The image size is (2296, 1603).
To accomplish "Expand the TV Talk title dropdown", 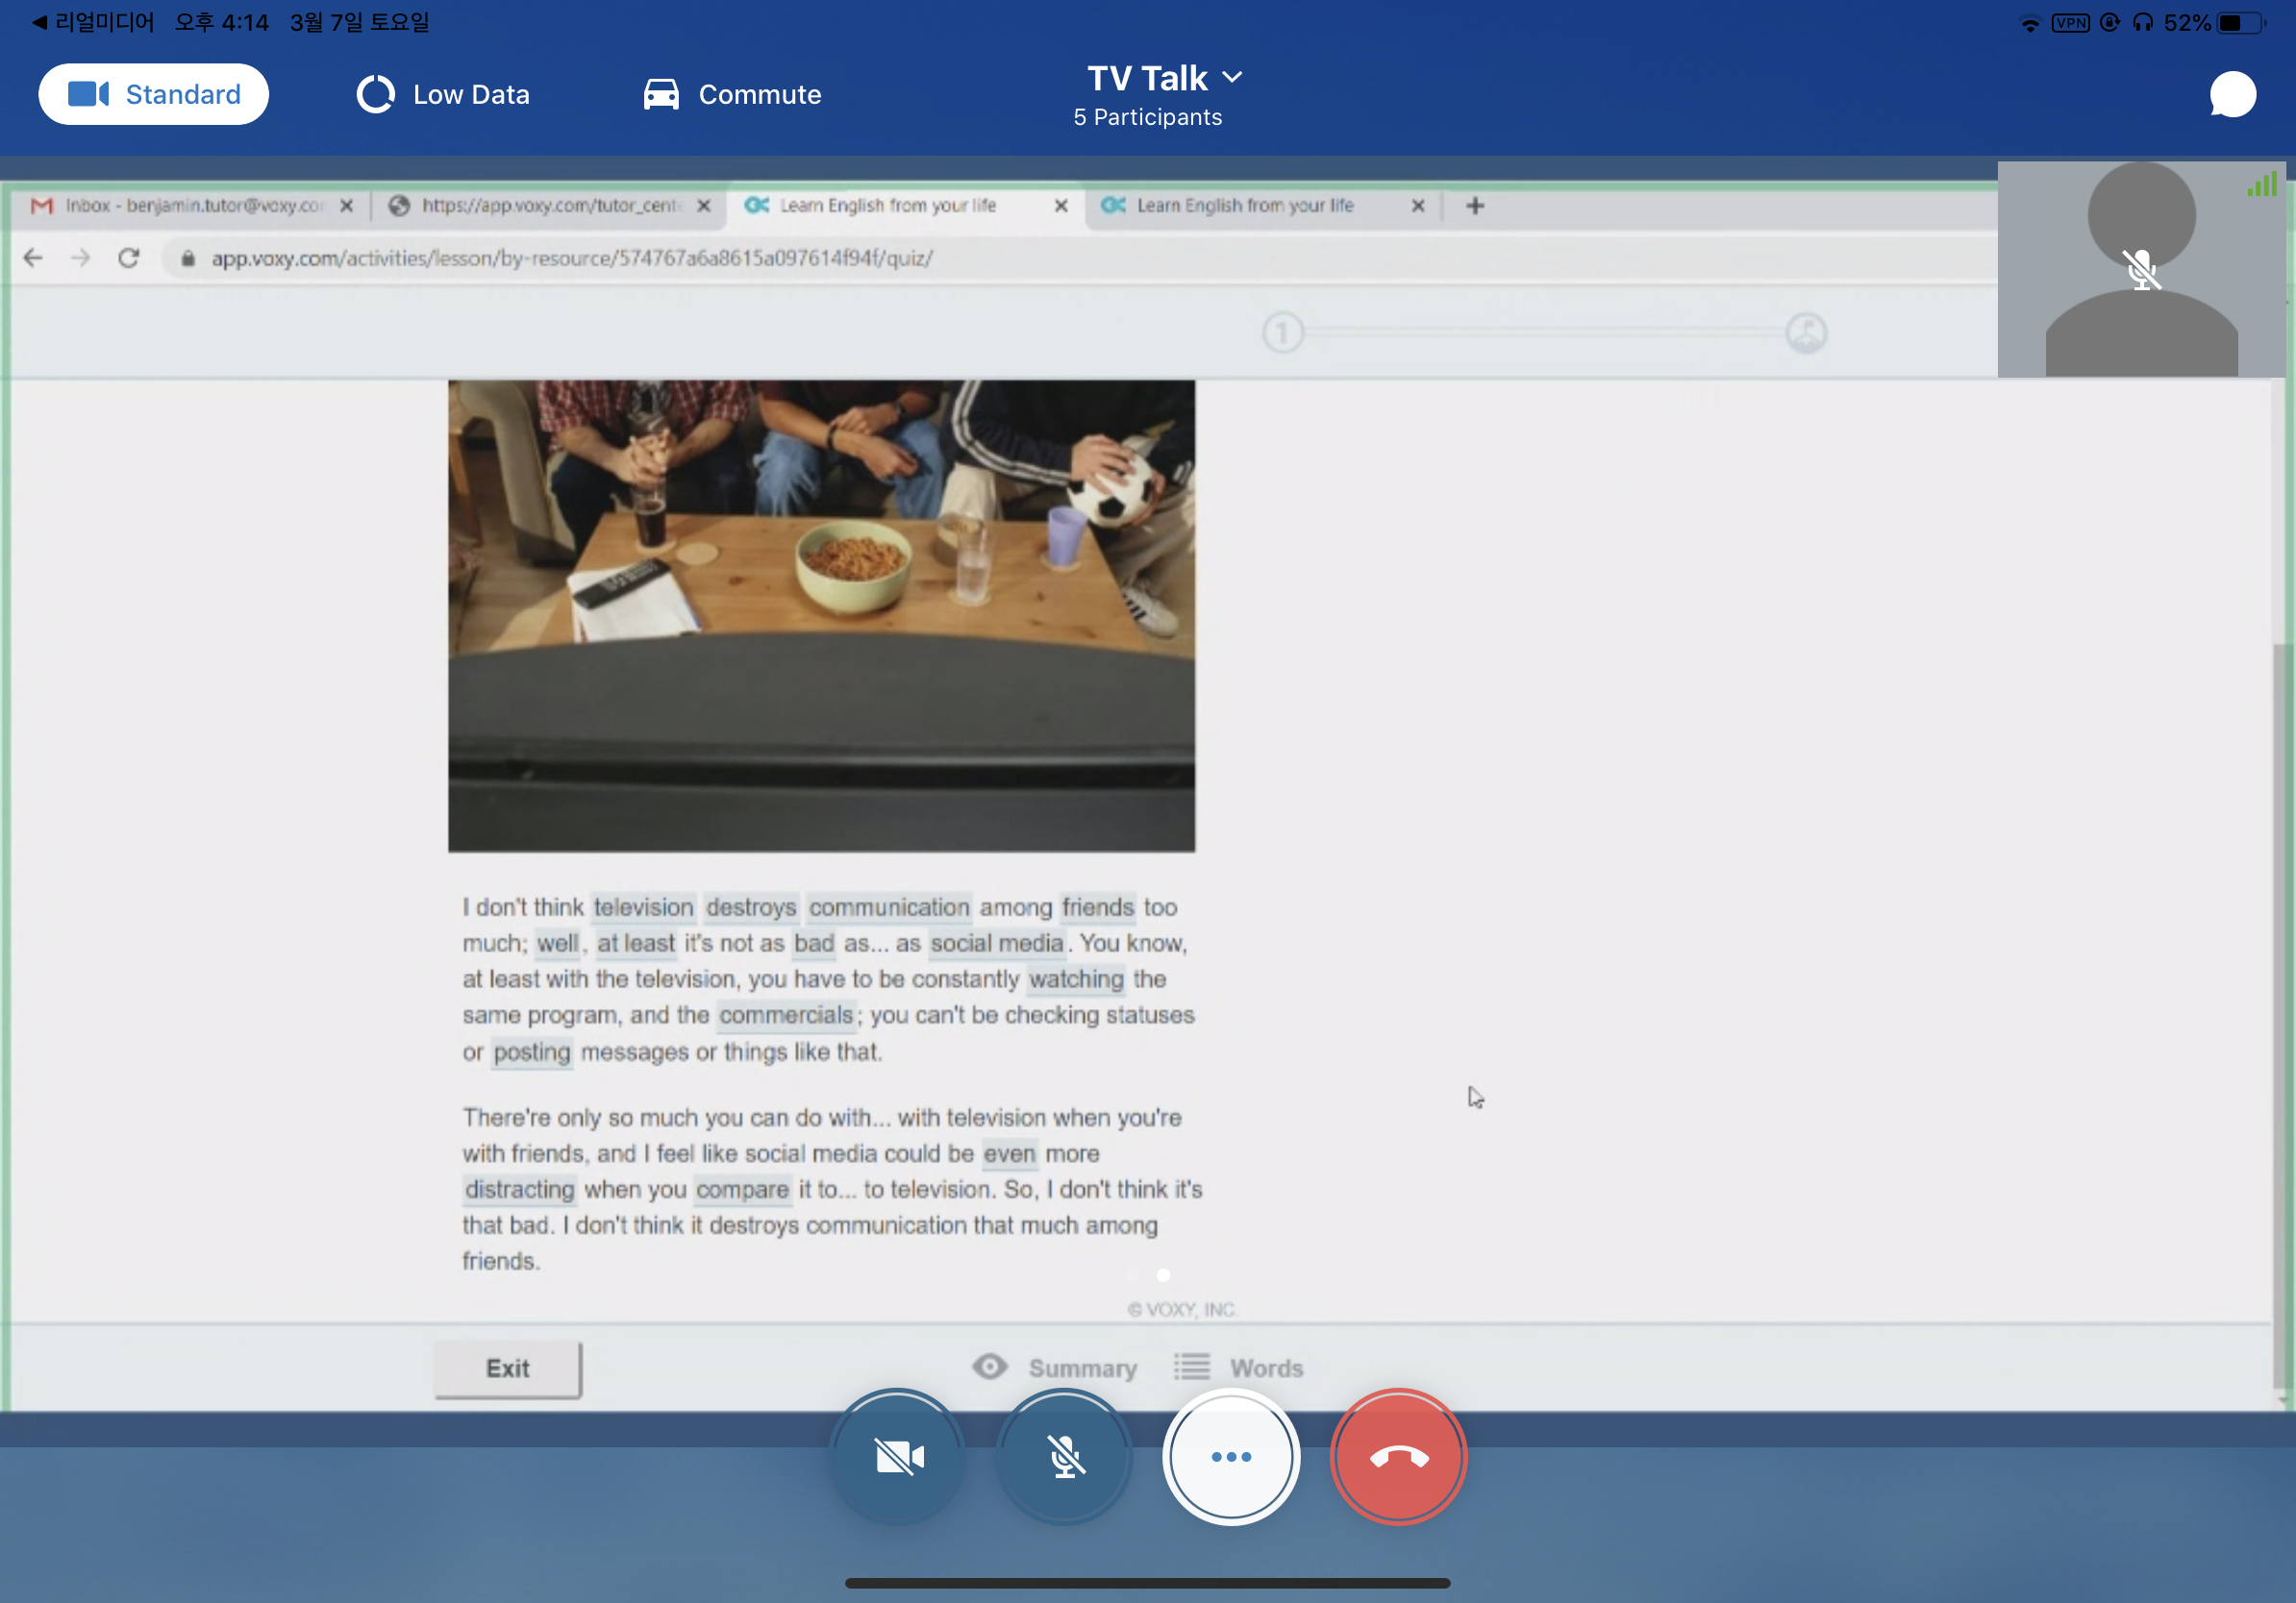I will click(1165, 78).
